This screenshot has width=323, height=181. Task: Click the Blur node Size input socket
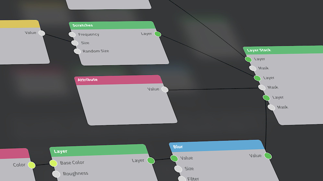(x=178, y=169)
